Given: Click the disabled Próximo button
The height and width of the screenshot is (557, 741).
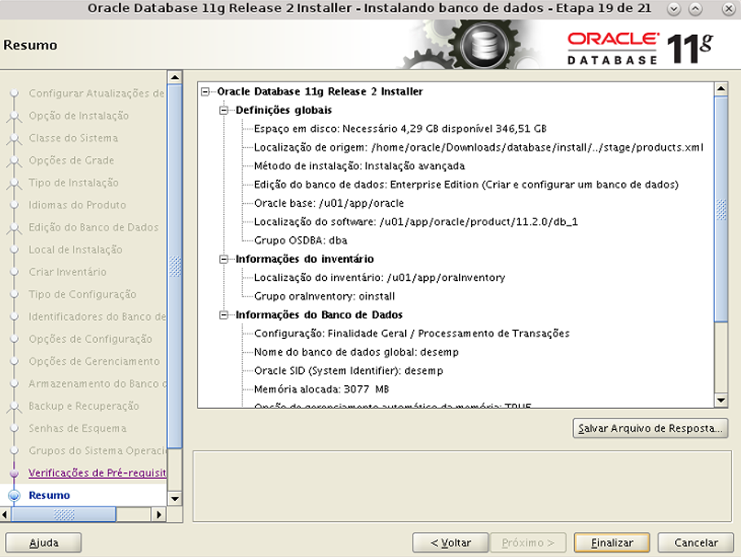Looking at the screenshot, I should [528, 543].
